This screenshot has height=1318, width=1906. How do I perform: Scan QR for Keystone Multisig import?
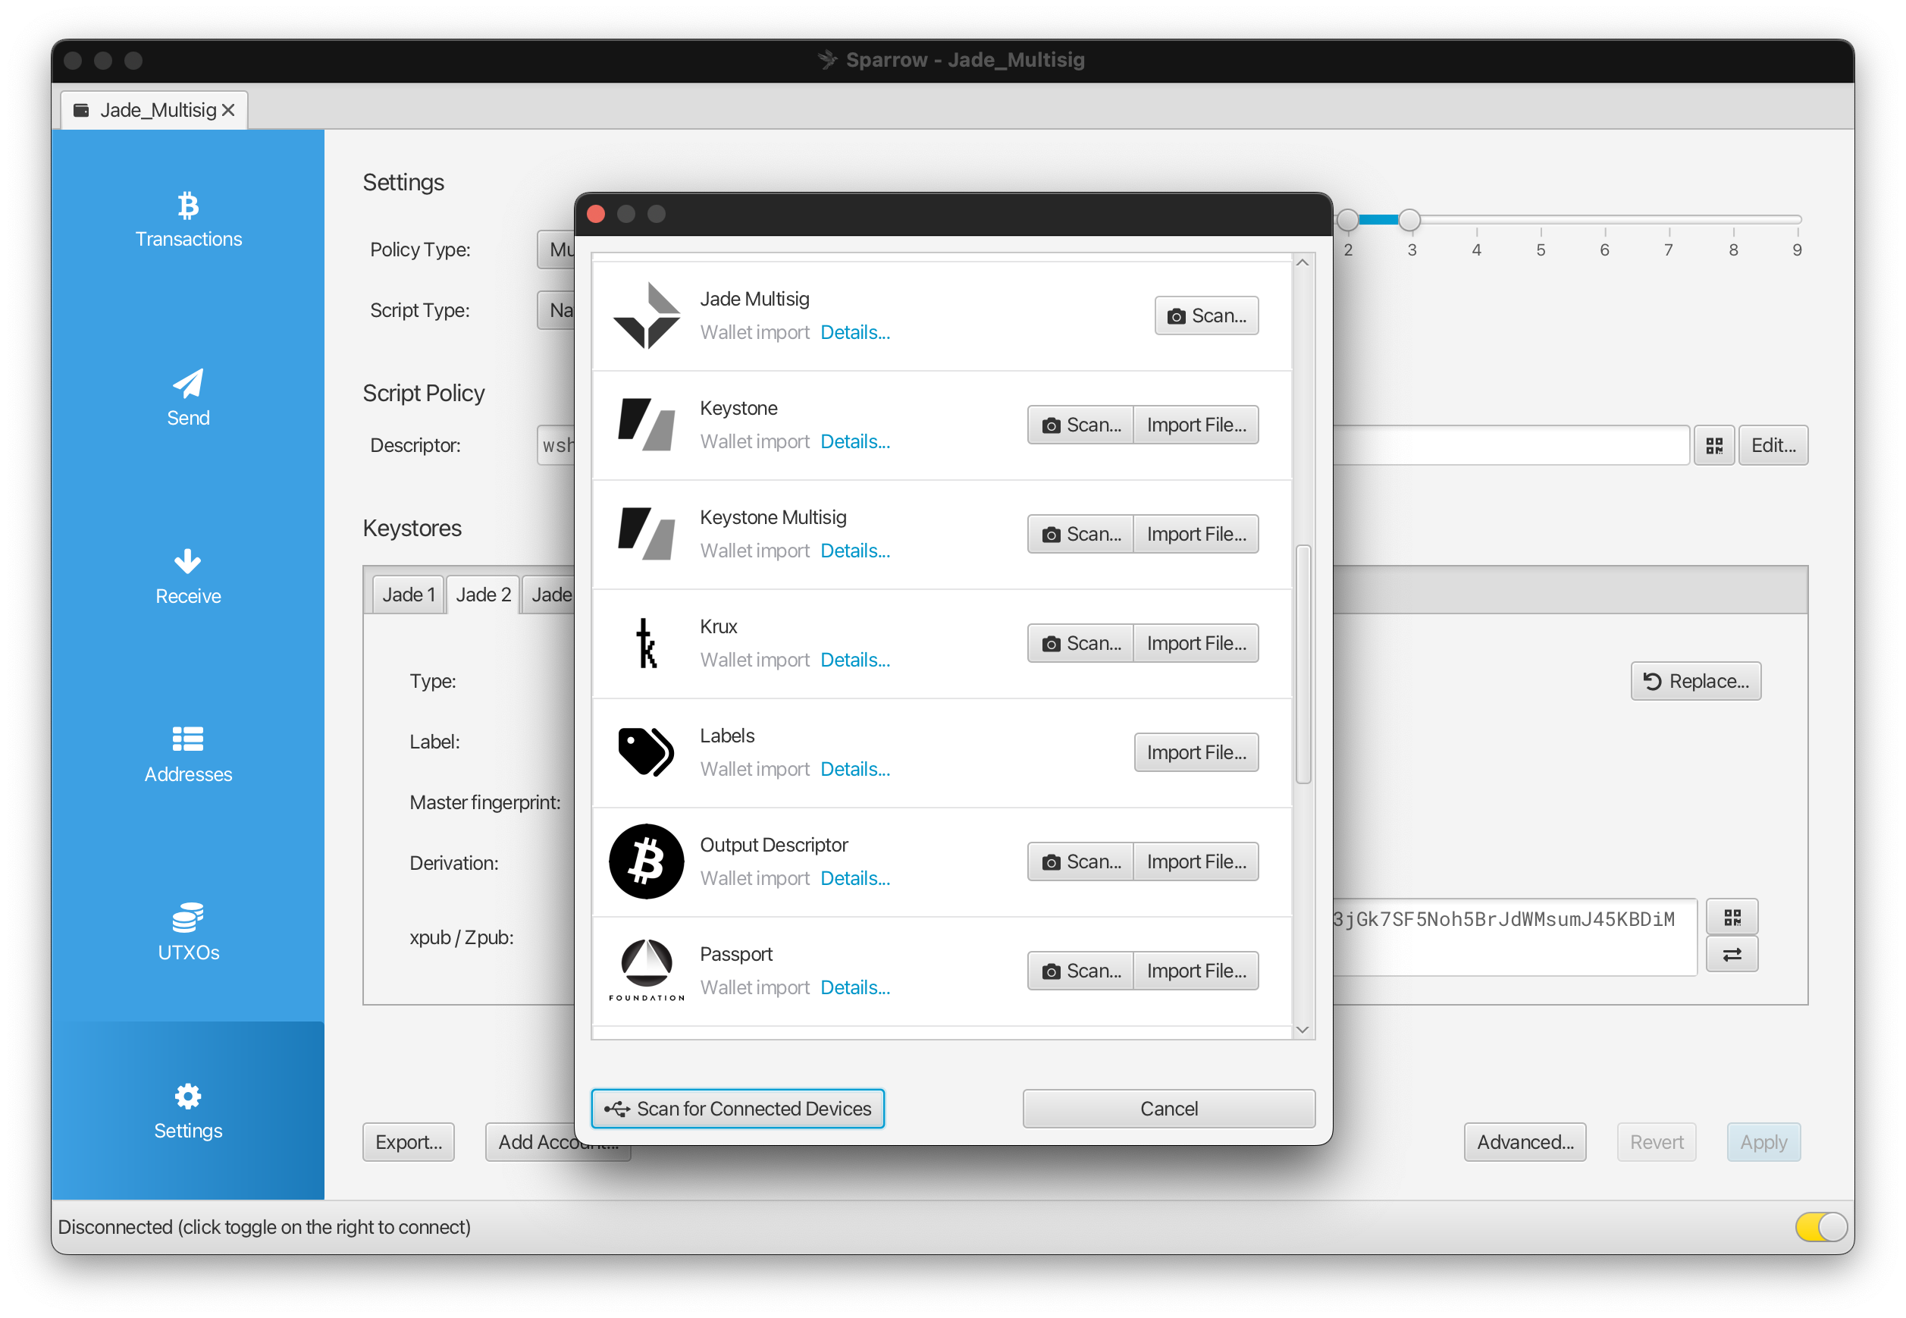point(1080,535)
